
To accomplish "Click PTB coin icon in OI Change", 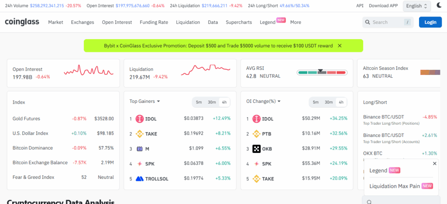I will (257, 134).
